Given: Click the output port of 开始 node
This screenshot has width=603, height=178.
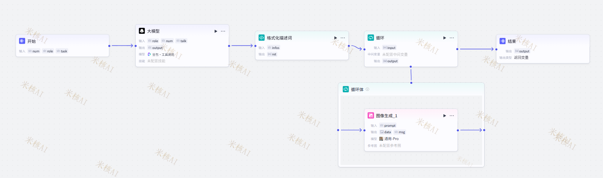Looking at the screenshot, I should 109,46.
